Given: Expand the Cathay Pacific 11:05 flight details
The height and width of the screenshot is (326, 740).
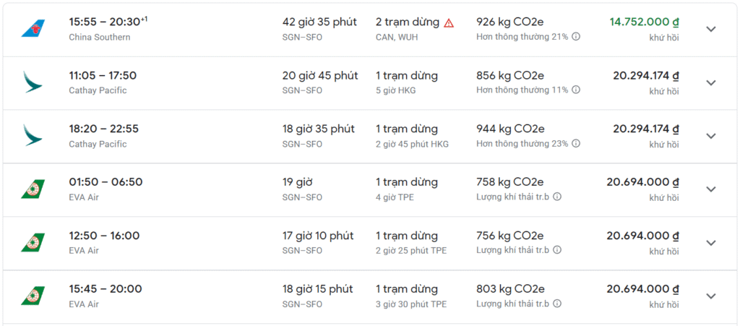Looking at the screenshot, I should [710, 82].
